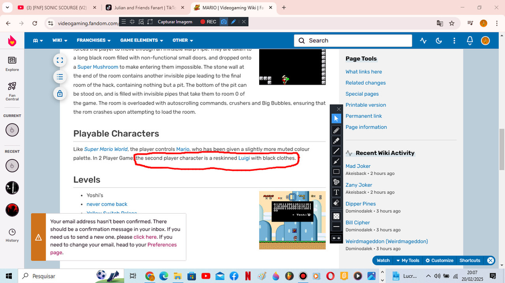The width and height of the screenshot is (505, 283).
Task: Click the current wiki icon under CURRENT
Action: click(x=12, y=130)
